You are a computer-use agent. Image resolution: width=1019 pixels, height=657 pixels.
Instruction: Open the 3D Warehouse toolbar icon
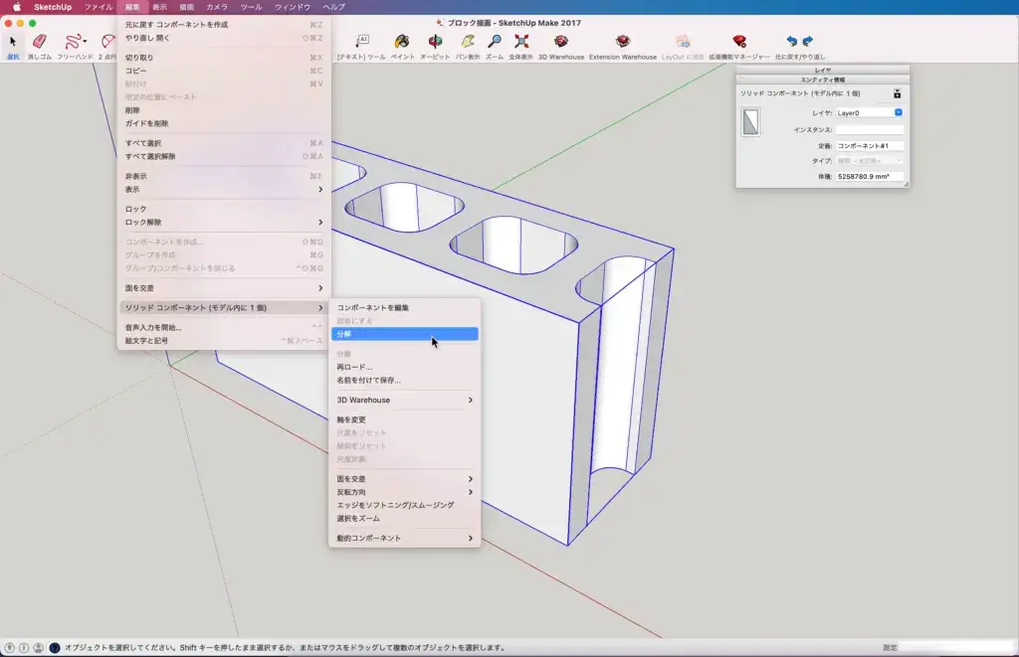(561, 42)
